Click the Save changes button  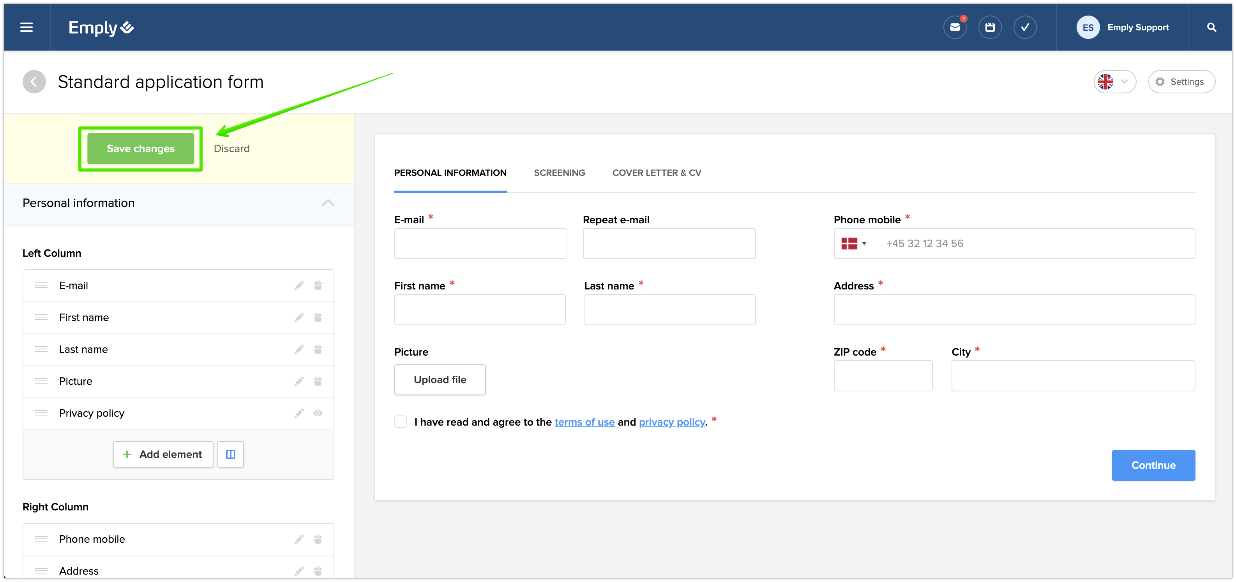[x=141, y=149]
